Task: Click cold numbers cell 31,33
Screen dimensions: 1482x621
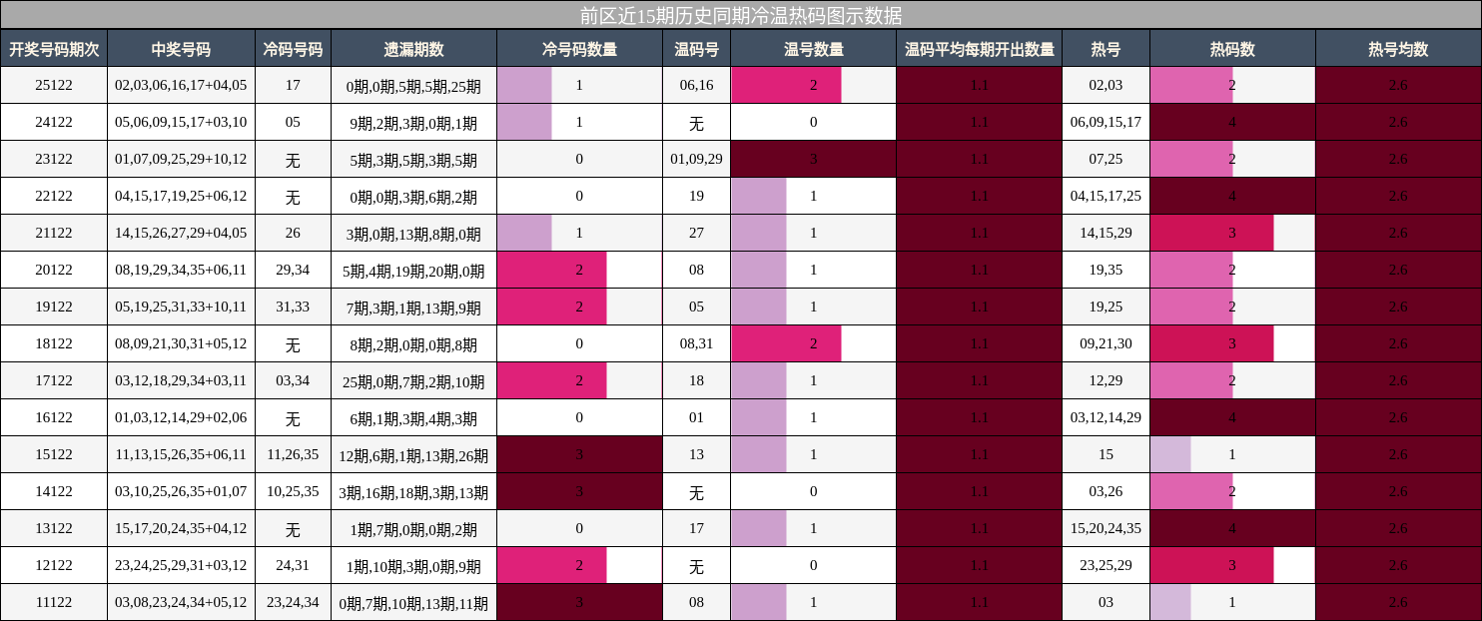Action: coord(293,308)
